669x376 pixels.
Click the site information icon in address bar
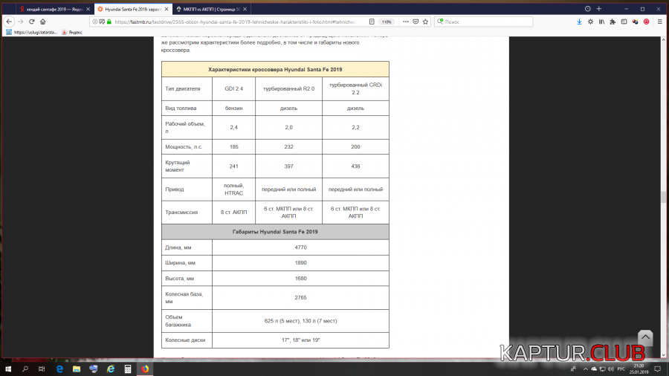[94, 22]
